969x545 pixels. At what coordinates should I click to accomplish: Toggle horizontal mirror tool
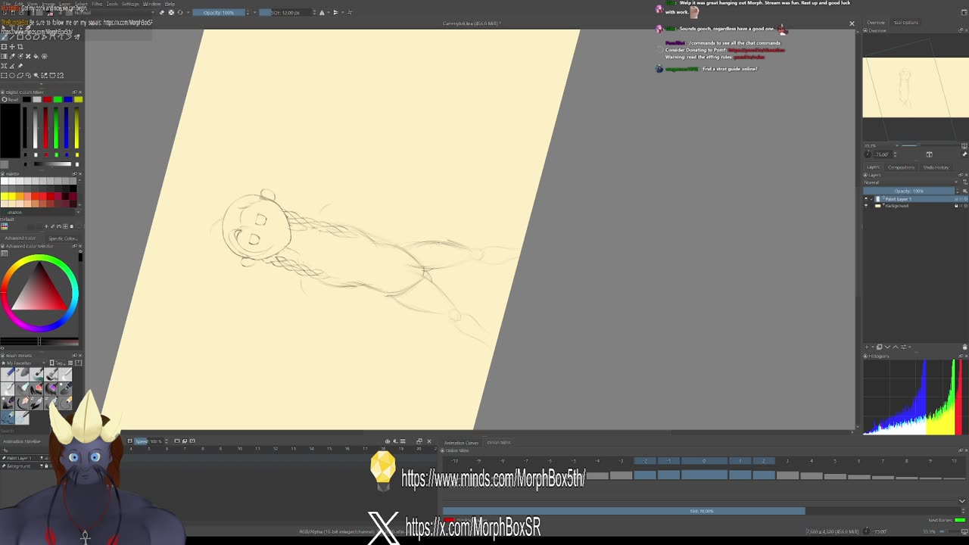pyautogui.click(x=322, y=12)
